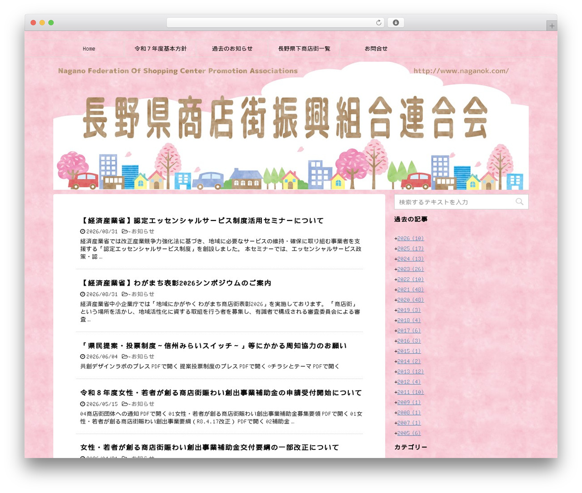Screen dimensions: 582x493
Task: Open the 2023 (26) archive link
Action: click(x=411, y=269)
